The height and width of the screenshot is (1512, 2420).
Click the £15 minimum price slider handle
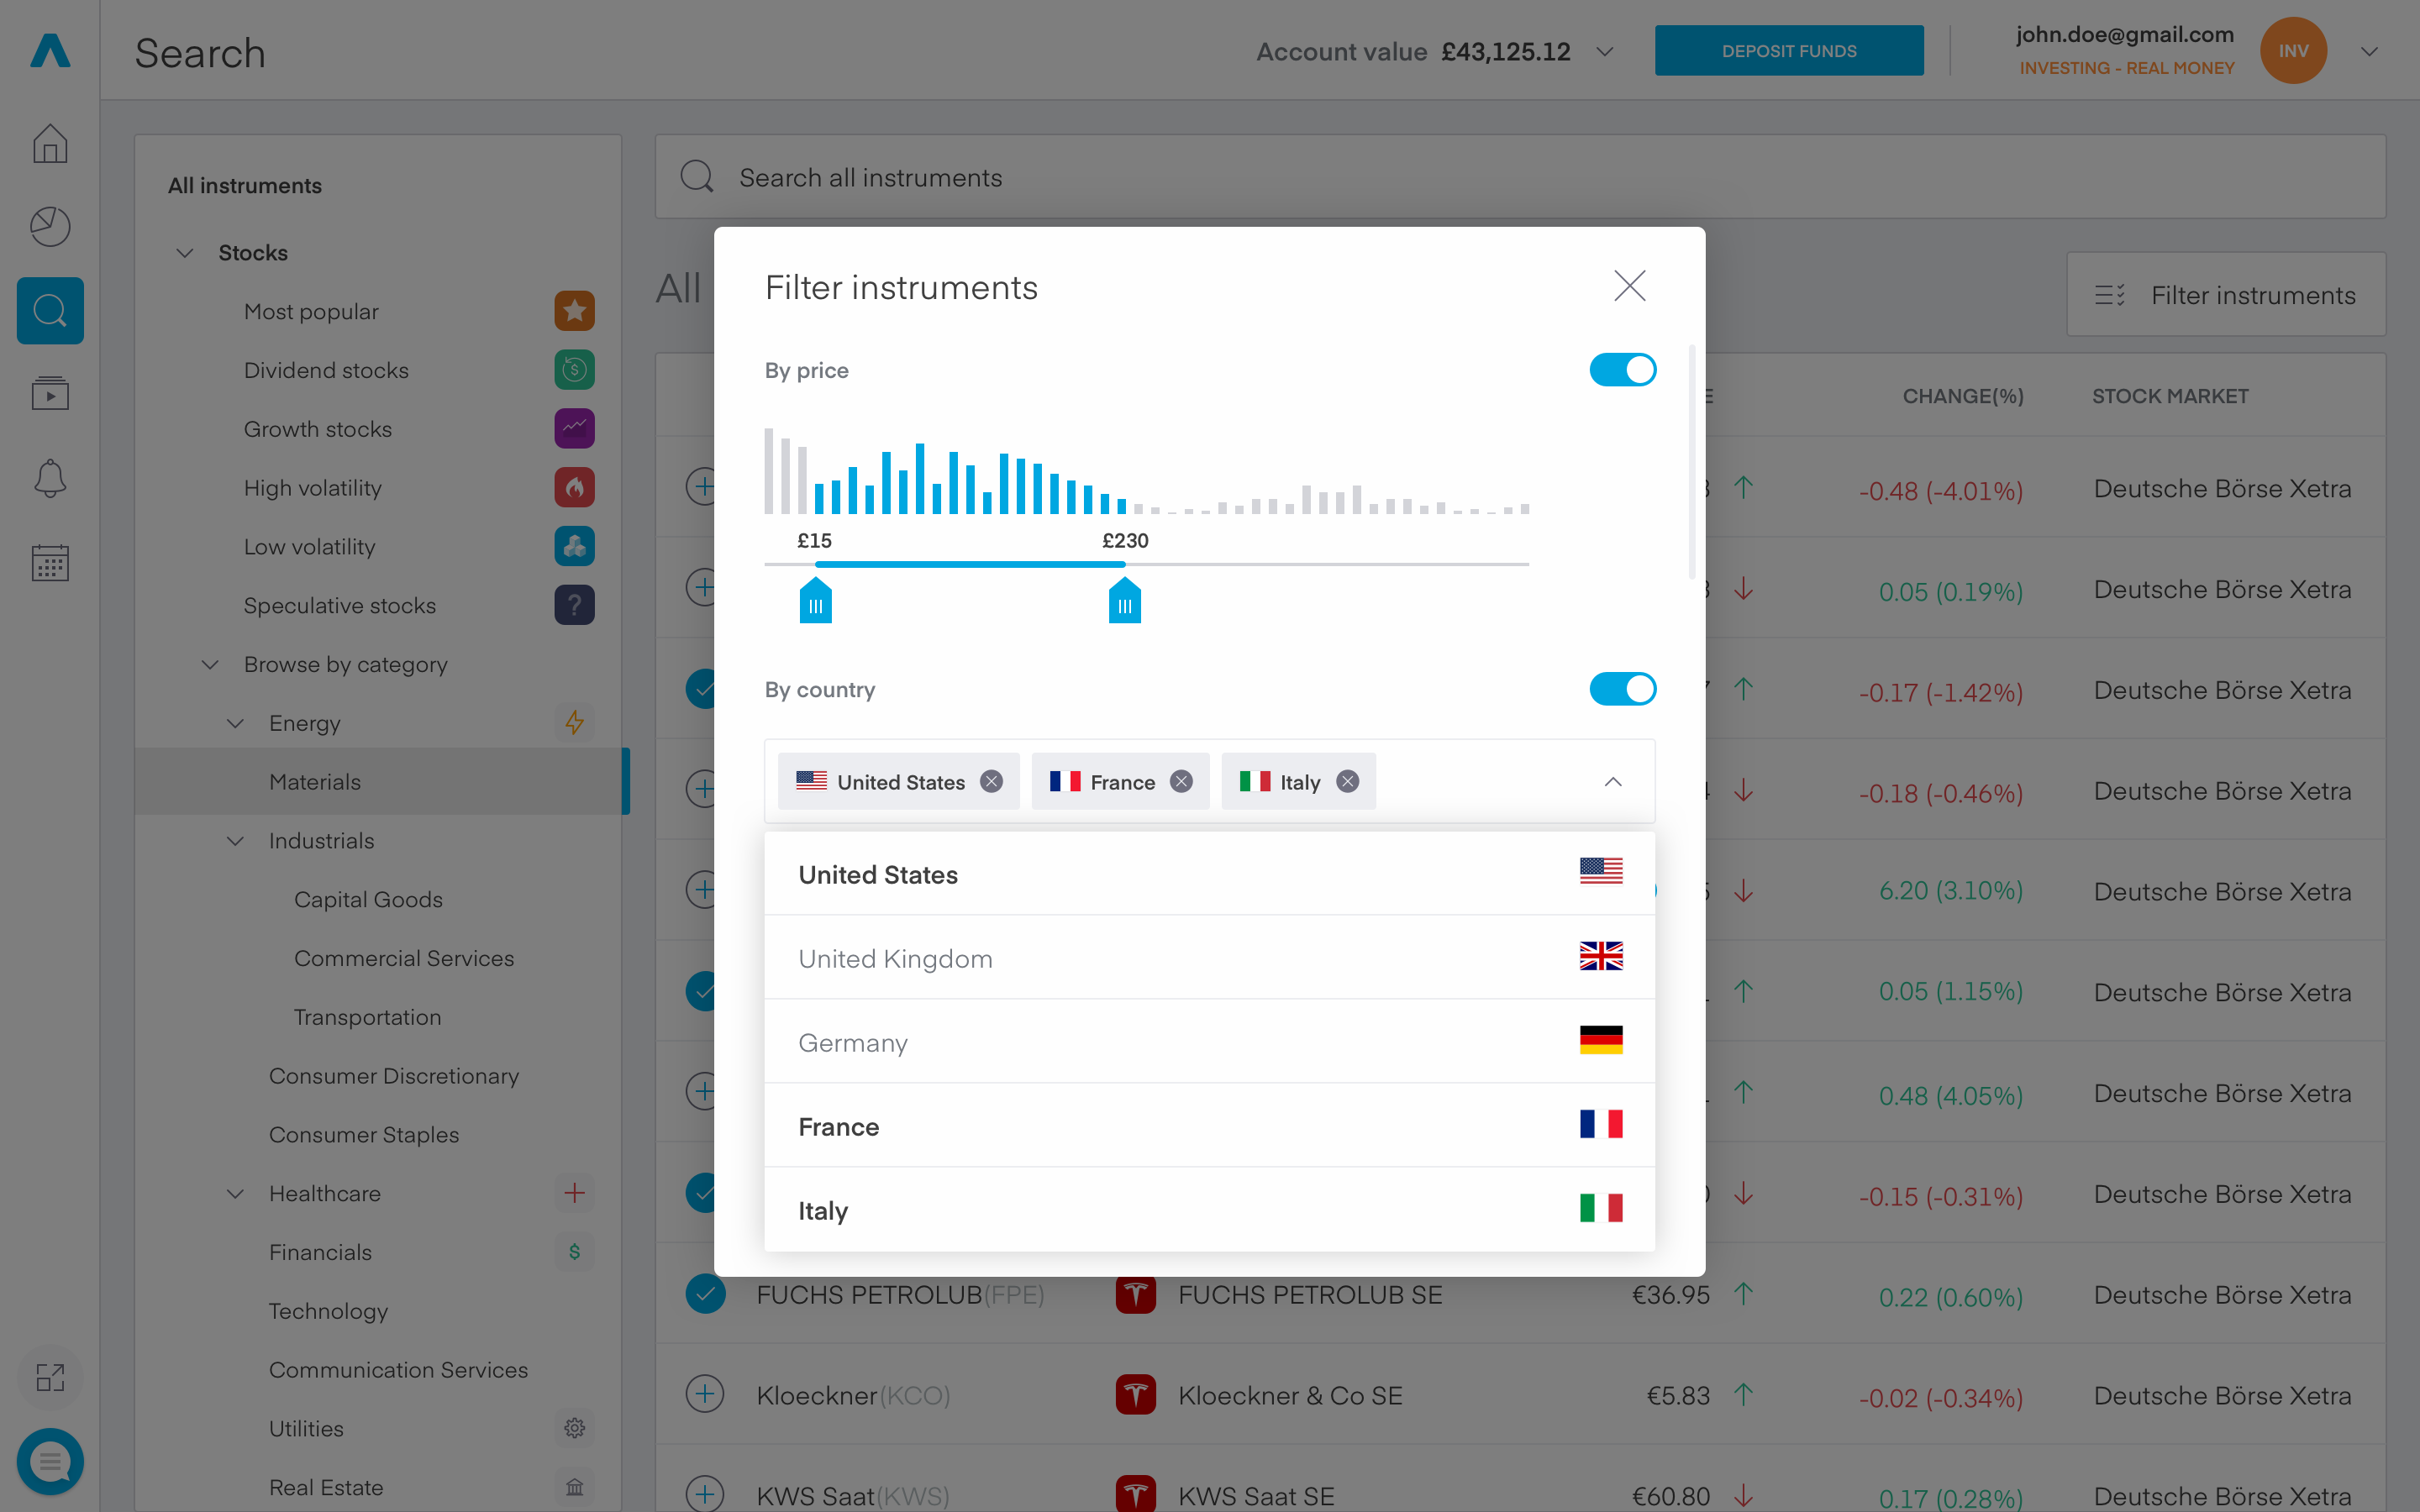[816, 600]
